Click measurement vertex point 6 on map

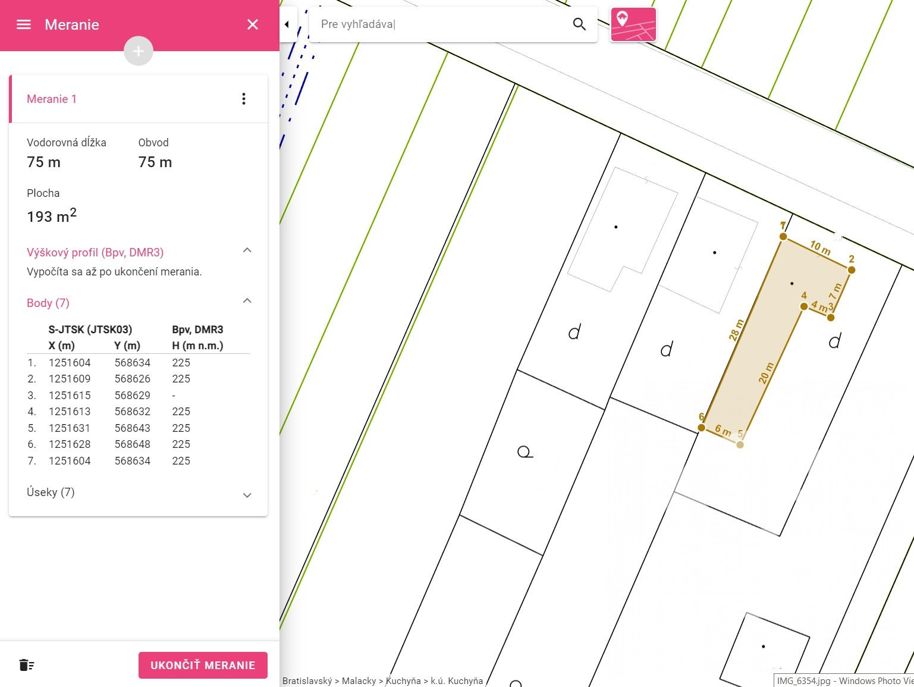(702, 428)
